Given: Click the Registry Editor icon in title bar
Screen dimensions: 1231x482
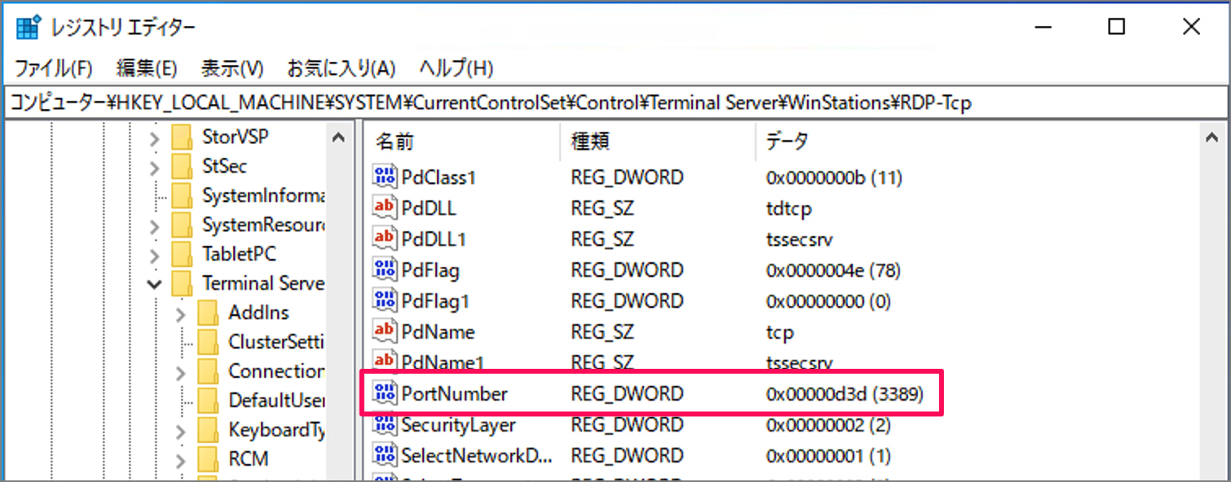Looking at the screenshot, I should [28, 25].
